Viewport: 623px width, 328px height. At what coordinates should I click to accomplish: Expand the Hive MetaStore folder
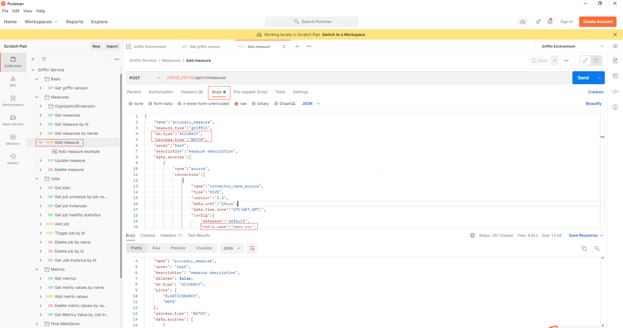(37, 324)
